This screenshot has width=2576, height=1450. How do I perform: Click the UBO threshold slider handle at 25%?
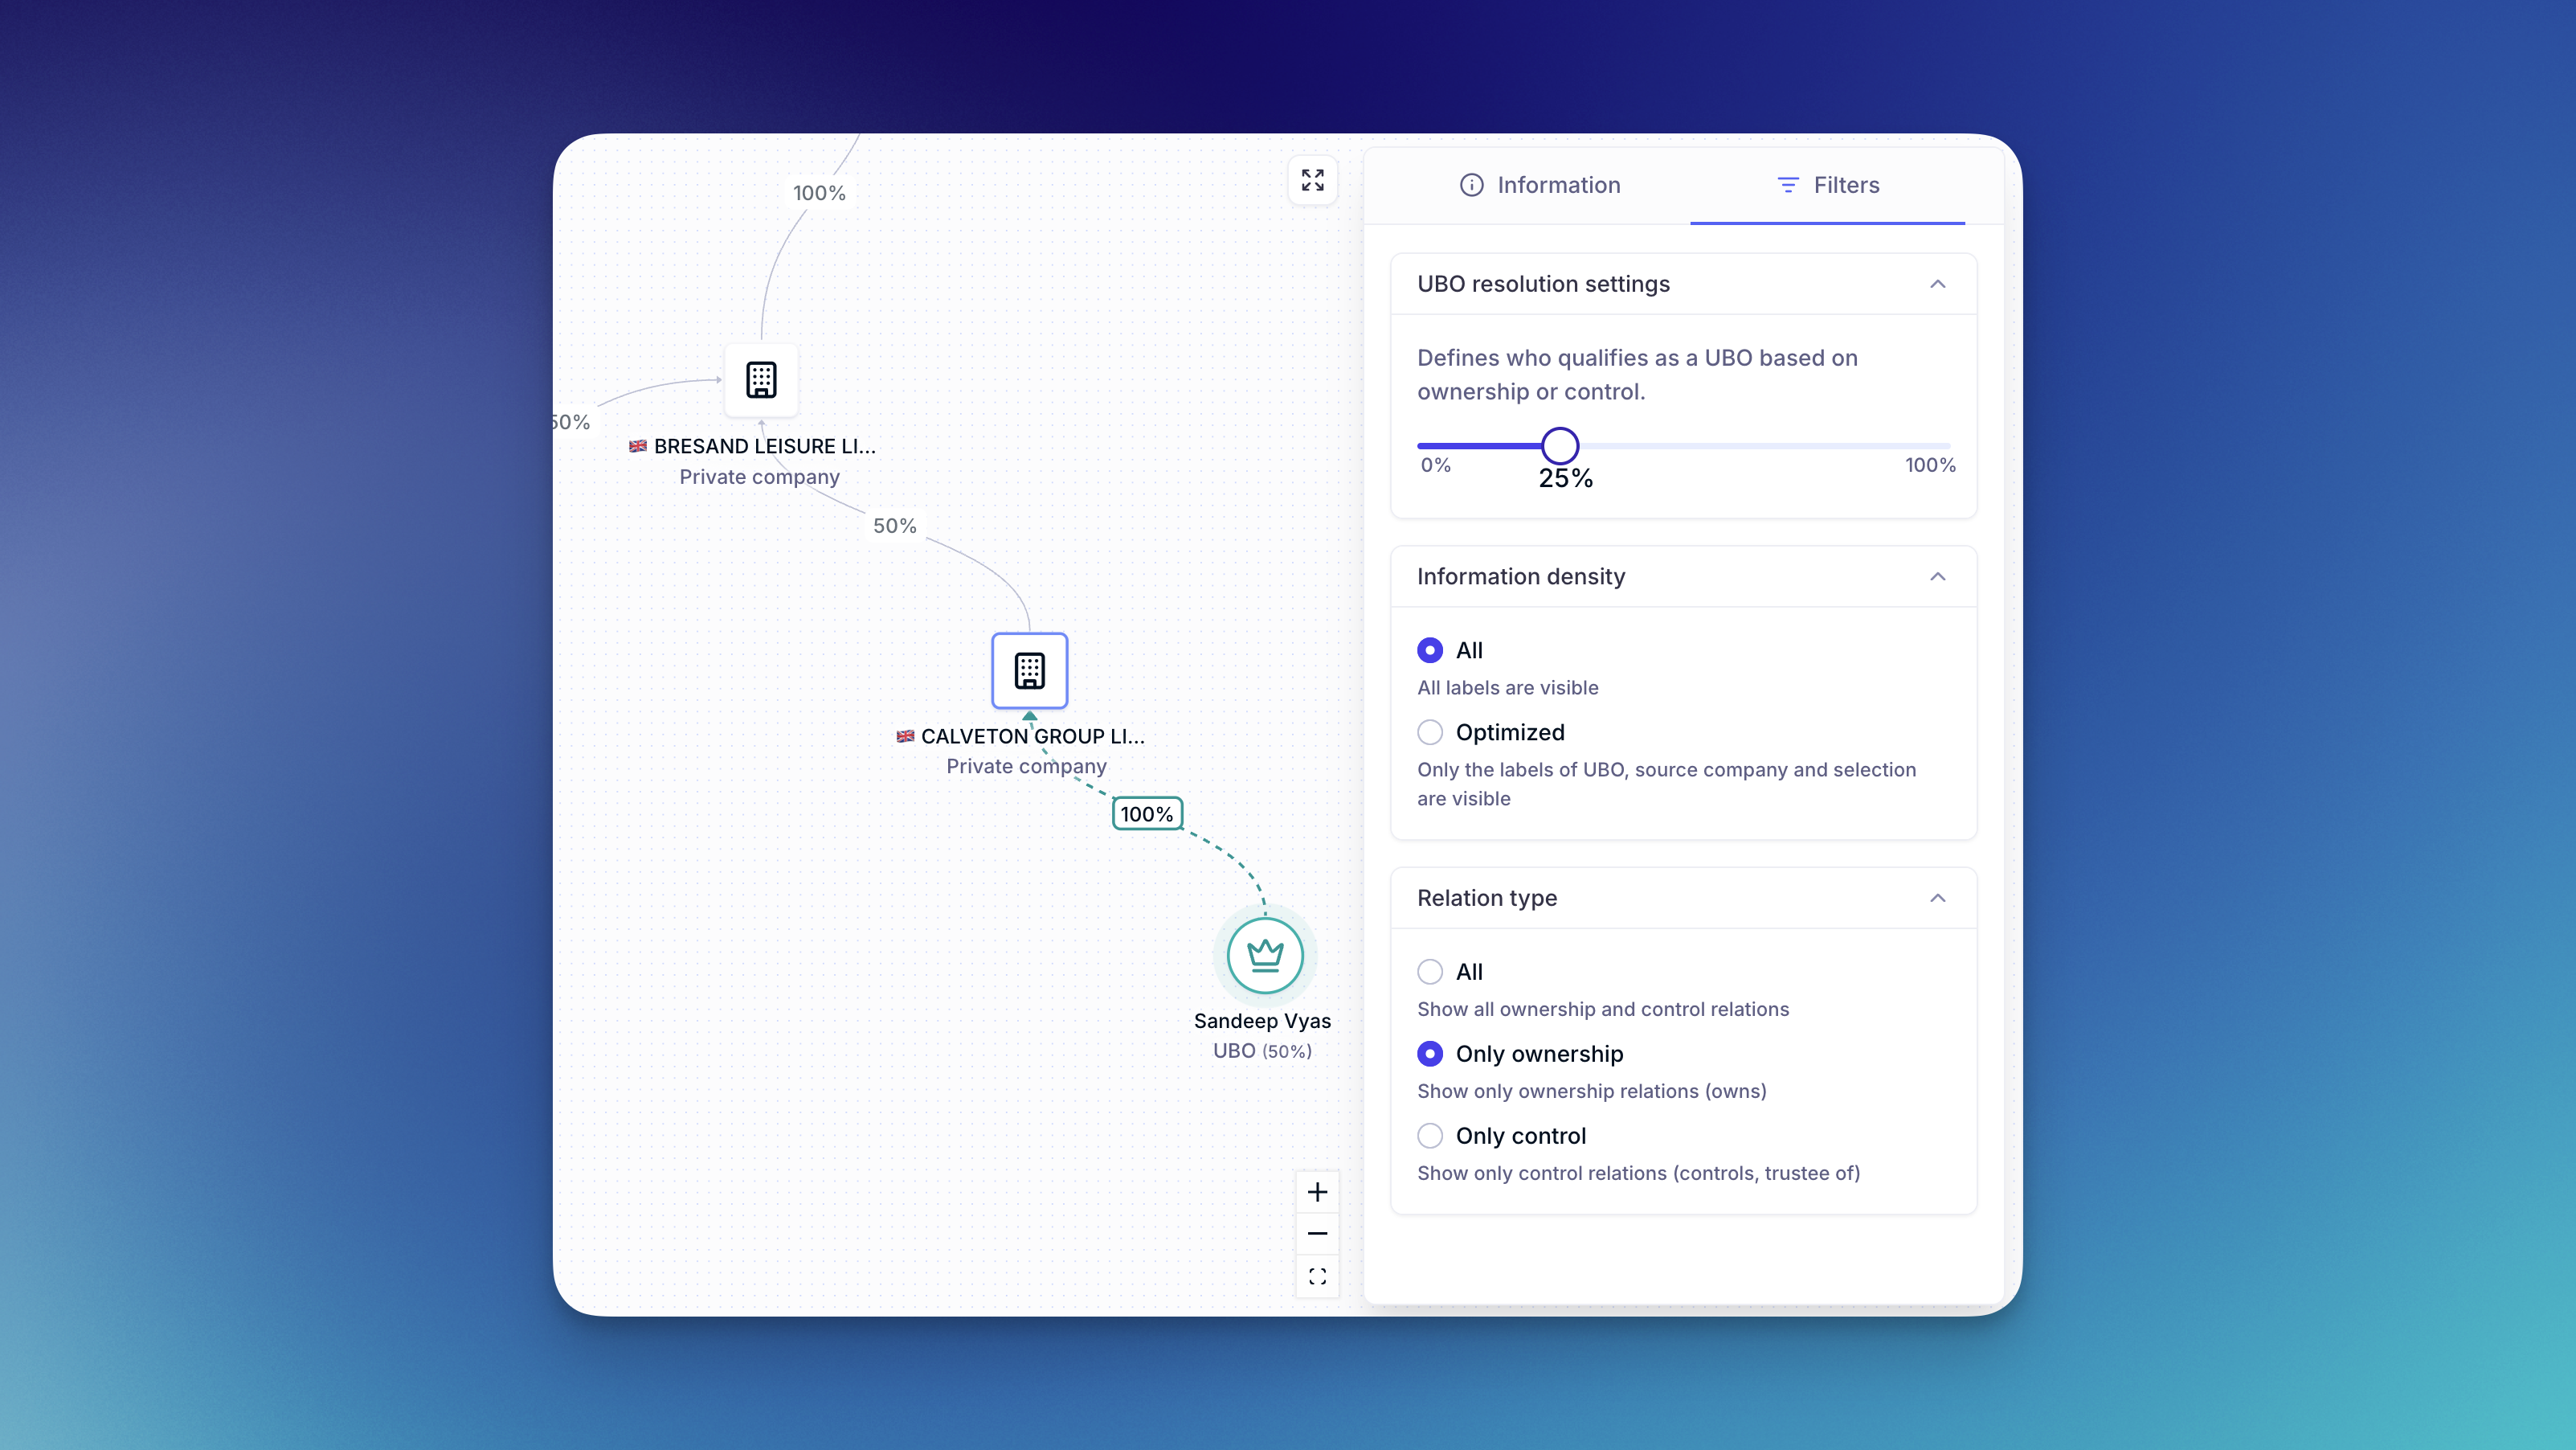(1559, 445)
